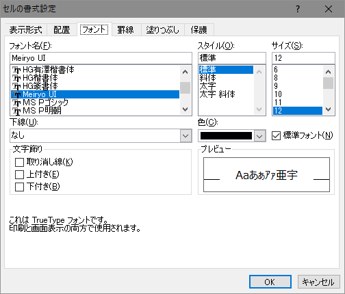Open the 表示形式 tab
The width and height of the screenshot is (345, 294).
coord(26,30)
